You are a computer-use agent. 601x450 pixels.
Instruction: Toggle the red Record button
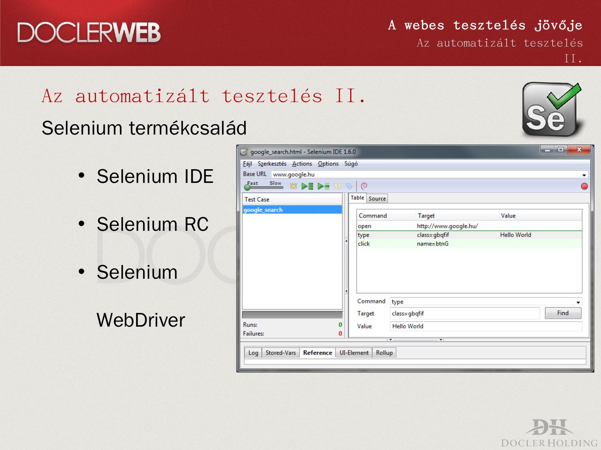[584, 186]
